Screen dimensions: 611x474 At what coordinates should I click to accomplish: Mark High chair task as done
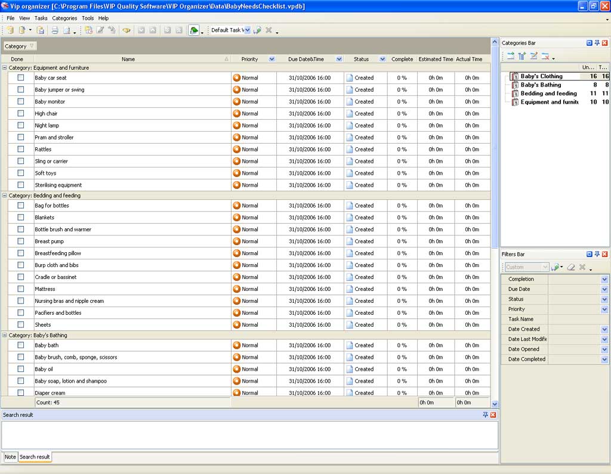(21, 113)
